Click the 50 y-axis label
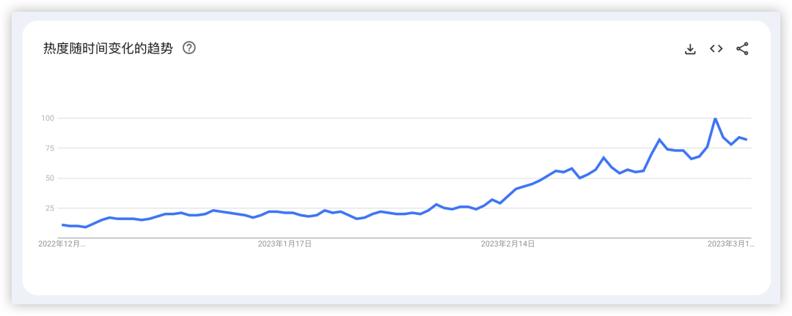 (50, 178)
